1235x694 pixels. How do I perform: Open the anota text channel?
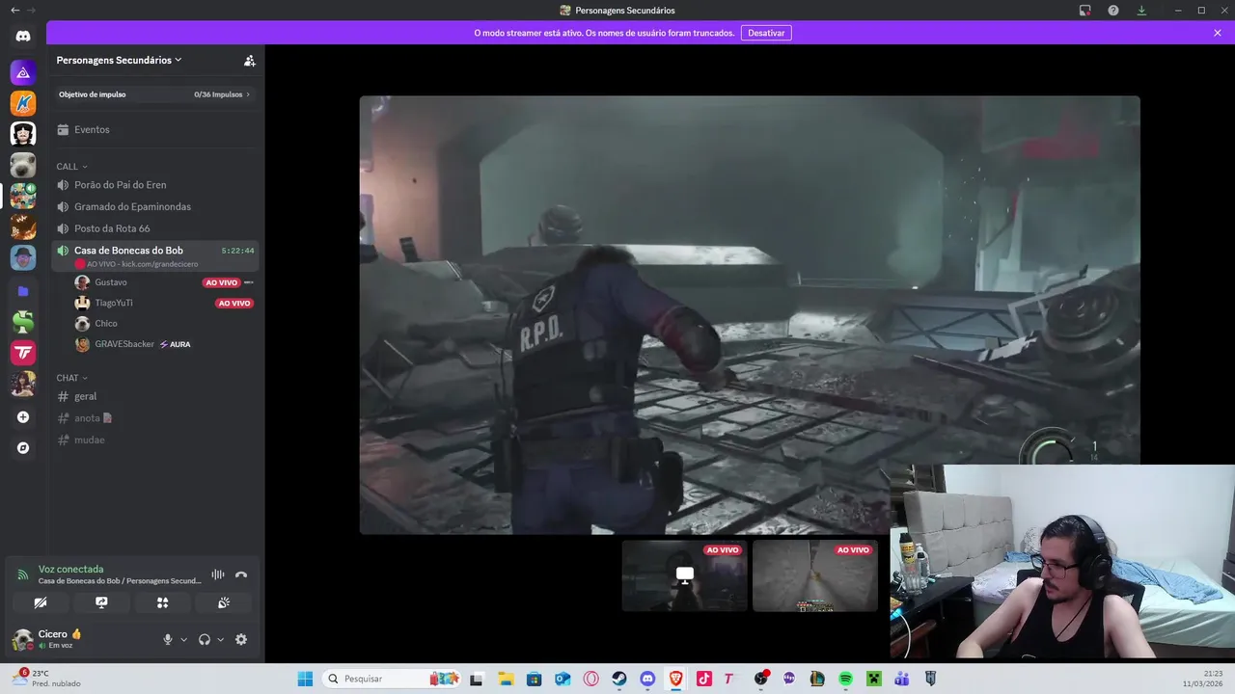point(155,418)
